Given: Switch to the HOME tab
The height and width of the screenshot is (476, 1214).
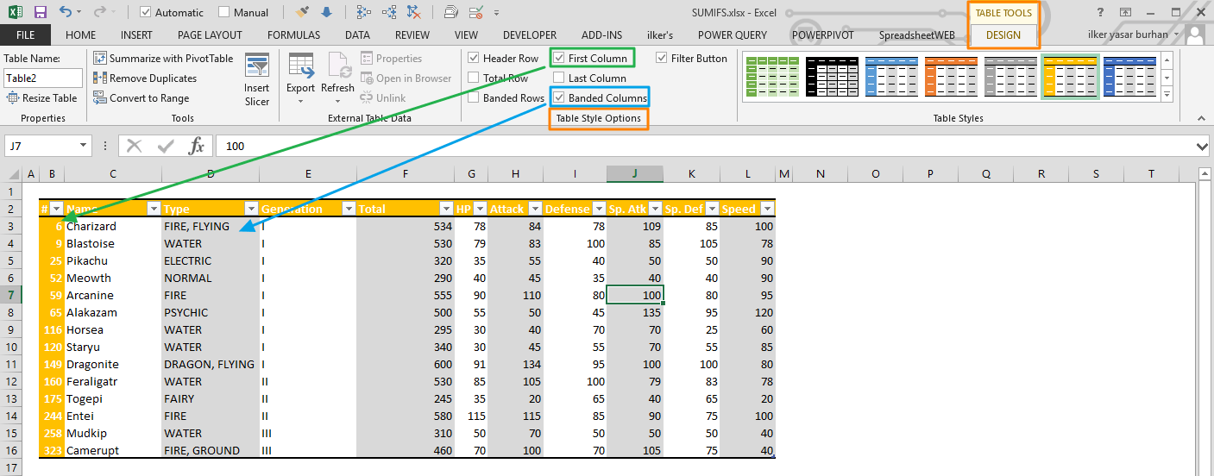Looking at the screenshot, I should (x=81, y=35).
